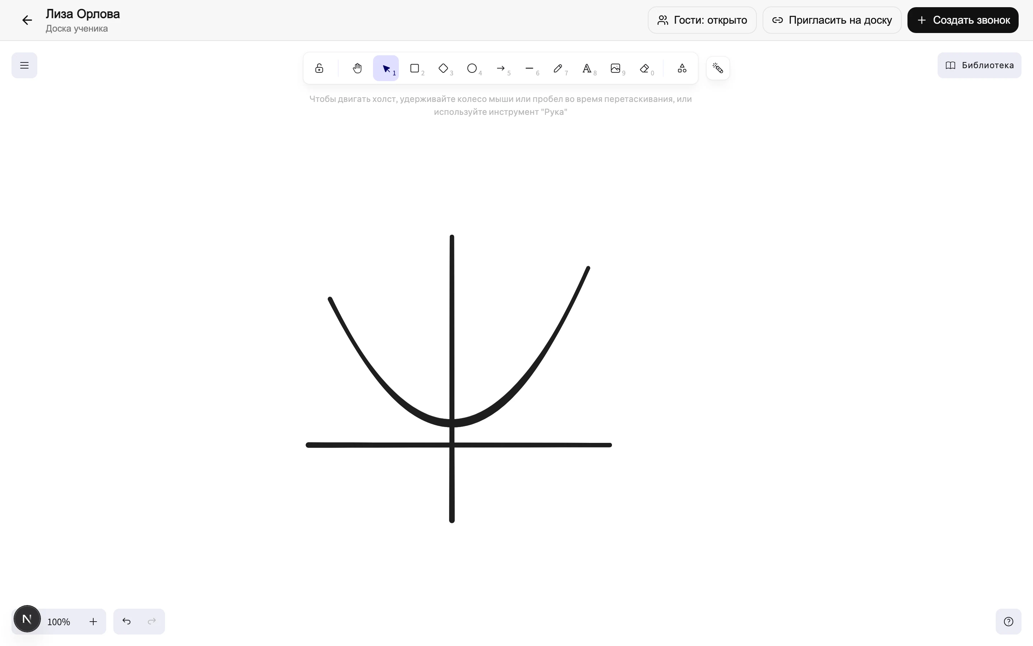Viewport: 1033px width, 646px height.
Task: Click the laser pointer wand icon
Action: tap(718, 68)
